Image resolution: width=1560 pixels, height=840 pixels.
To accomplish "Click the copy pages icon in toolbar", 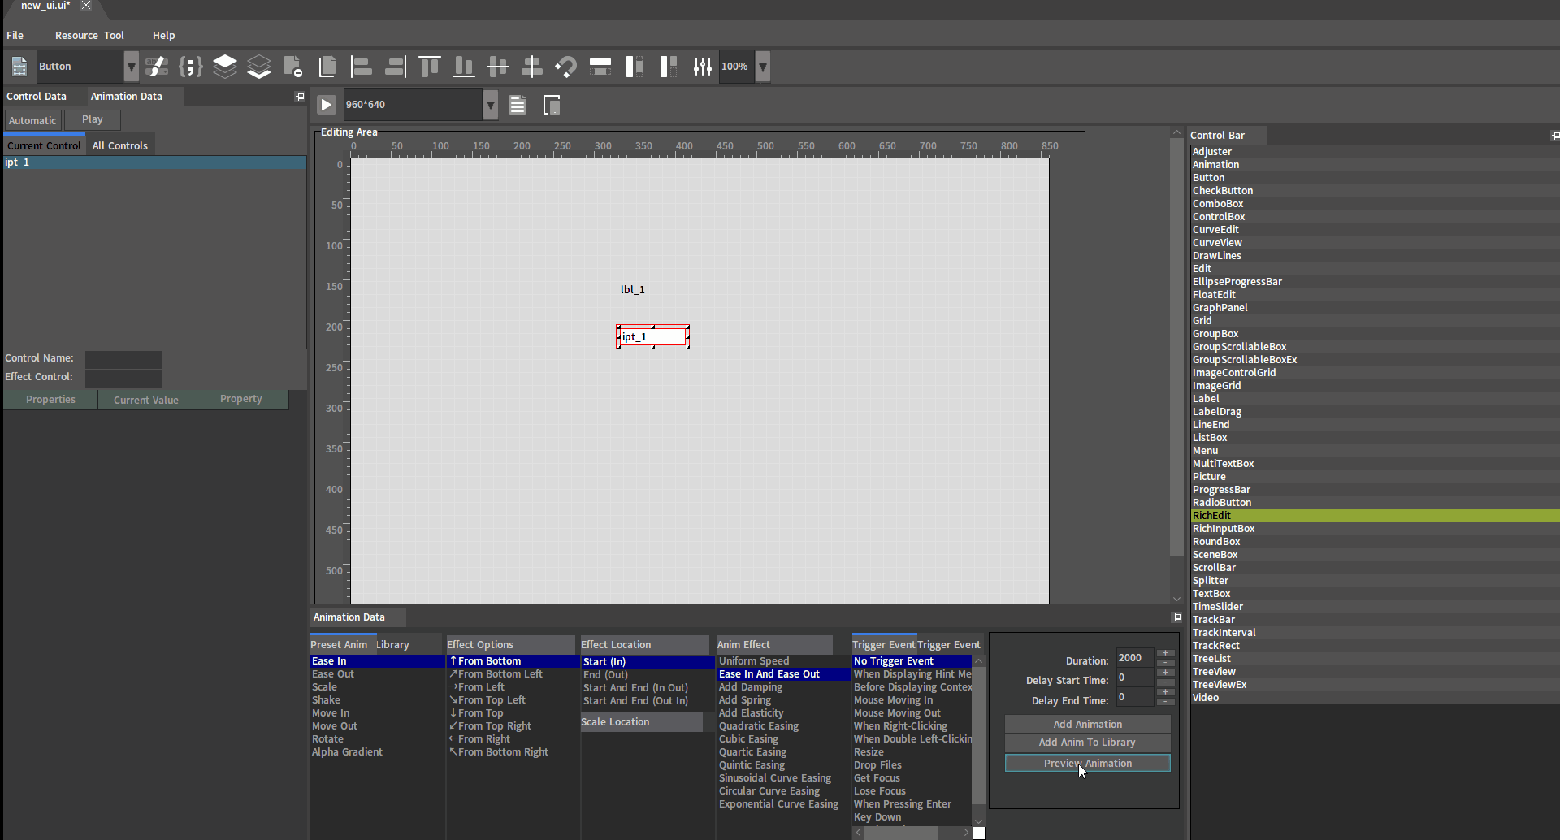I will coord(327,67).
